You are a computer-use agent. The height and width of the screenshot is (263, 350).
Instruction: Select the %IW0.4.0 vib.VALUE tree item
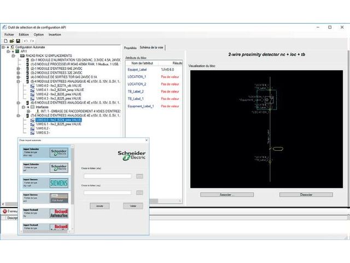59,85
